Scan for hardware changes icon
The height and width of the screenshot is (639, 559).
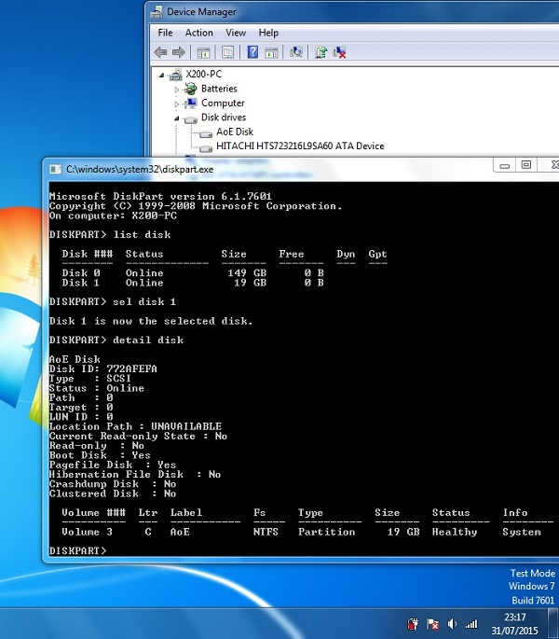296,52
